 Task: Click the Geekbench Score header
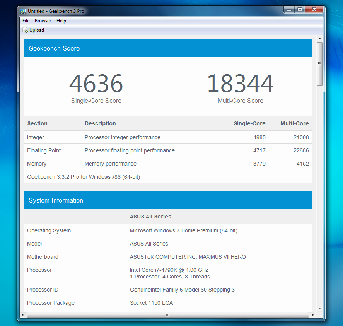point(168,48)
